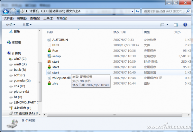Select the zhileyuan.dll file icon
The image size is (193, 132).
pyautogui.click(x=49, y=78)
